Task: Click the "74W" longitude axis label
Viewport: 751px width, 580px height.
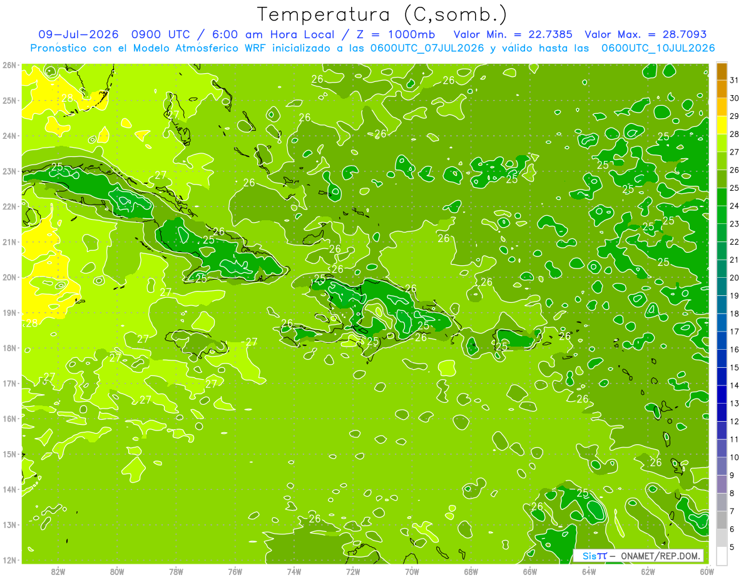Action: coord(294,571)
